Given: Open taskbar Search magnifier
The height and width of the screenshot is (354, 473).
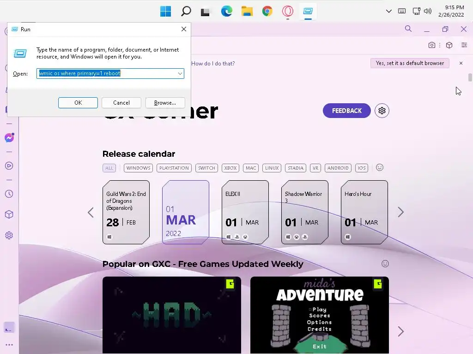Looking at the screenshot, I should point(186,12).
